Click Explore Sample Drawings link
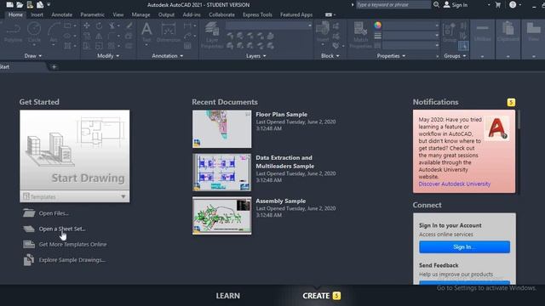The width and height of the screenshot is (545, 306). [72, 260]
